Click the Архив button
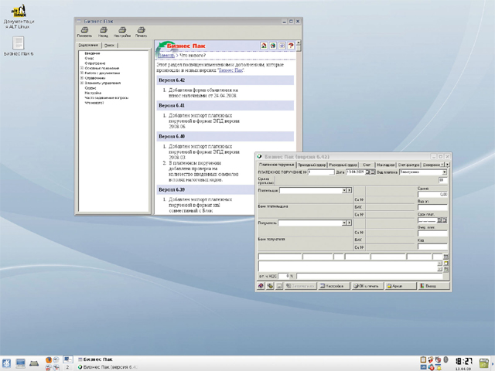The height and width of the screenshot is (371, 495). (401, 286)
